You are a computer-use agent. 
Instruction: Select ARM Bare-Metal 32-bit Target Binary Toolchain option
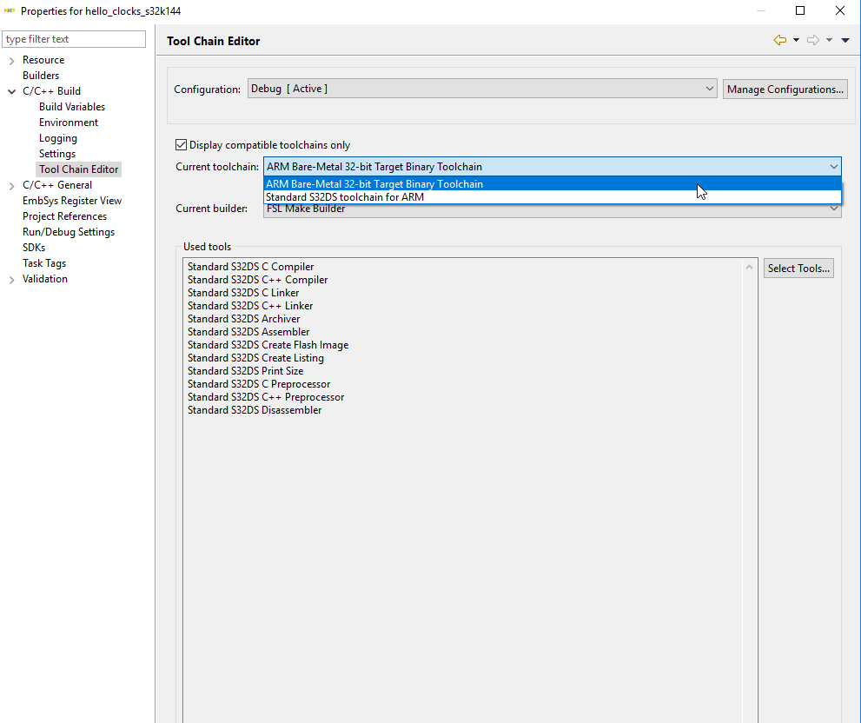point(553,184)
